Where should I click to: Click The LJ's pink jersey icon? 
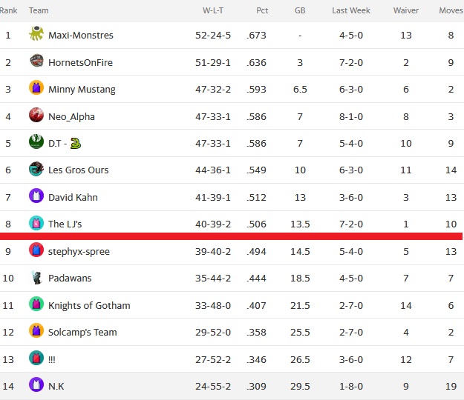point(36,223)
